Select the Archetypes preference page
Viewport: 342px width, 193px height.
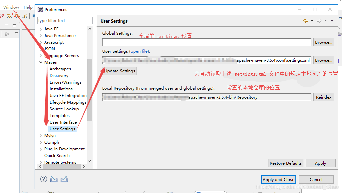(x=60, y=69)
